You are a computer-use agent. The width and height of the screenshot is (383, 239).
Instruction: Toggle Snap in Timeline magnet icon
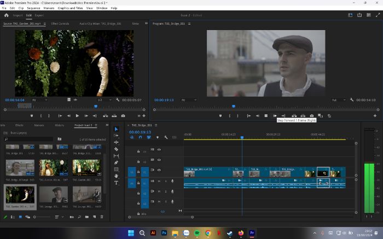coord(140,137)
